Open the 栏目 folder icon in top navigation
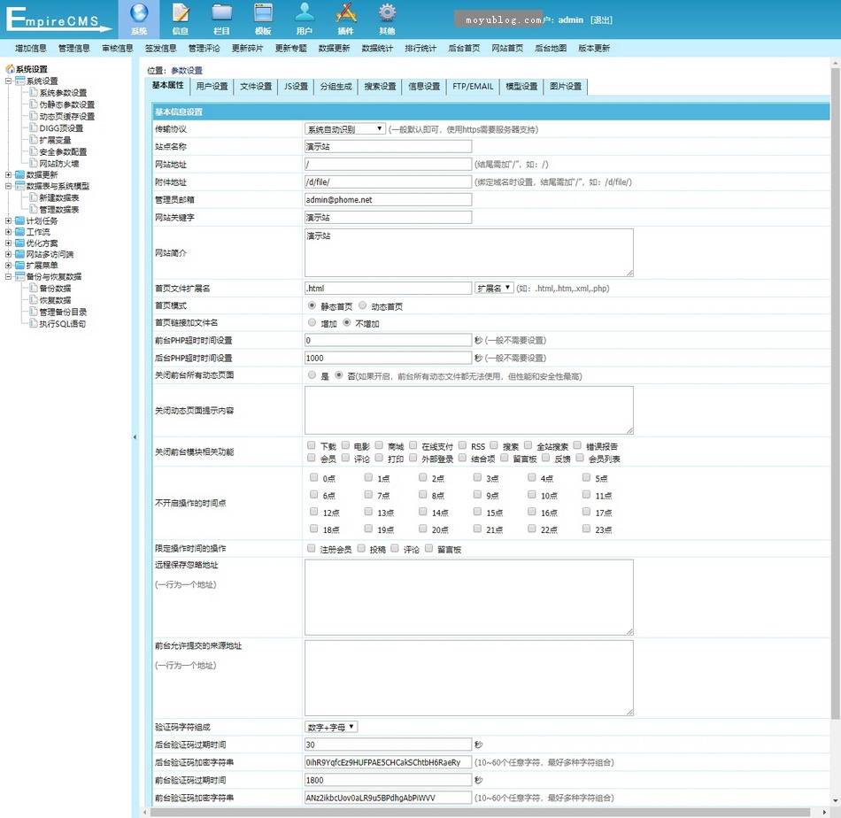This screenshot has height=818, width=841. tap(221, 13)
